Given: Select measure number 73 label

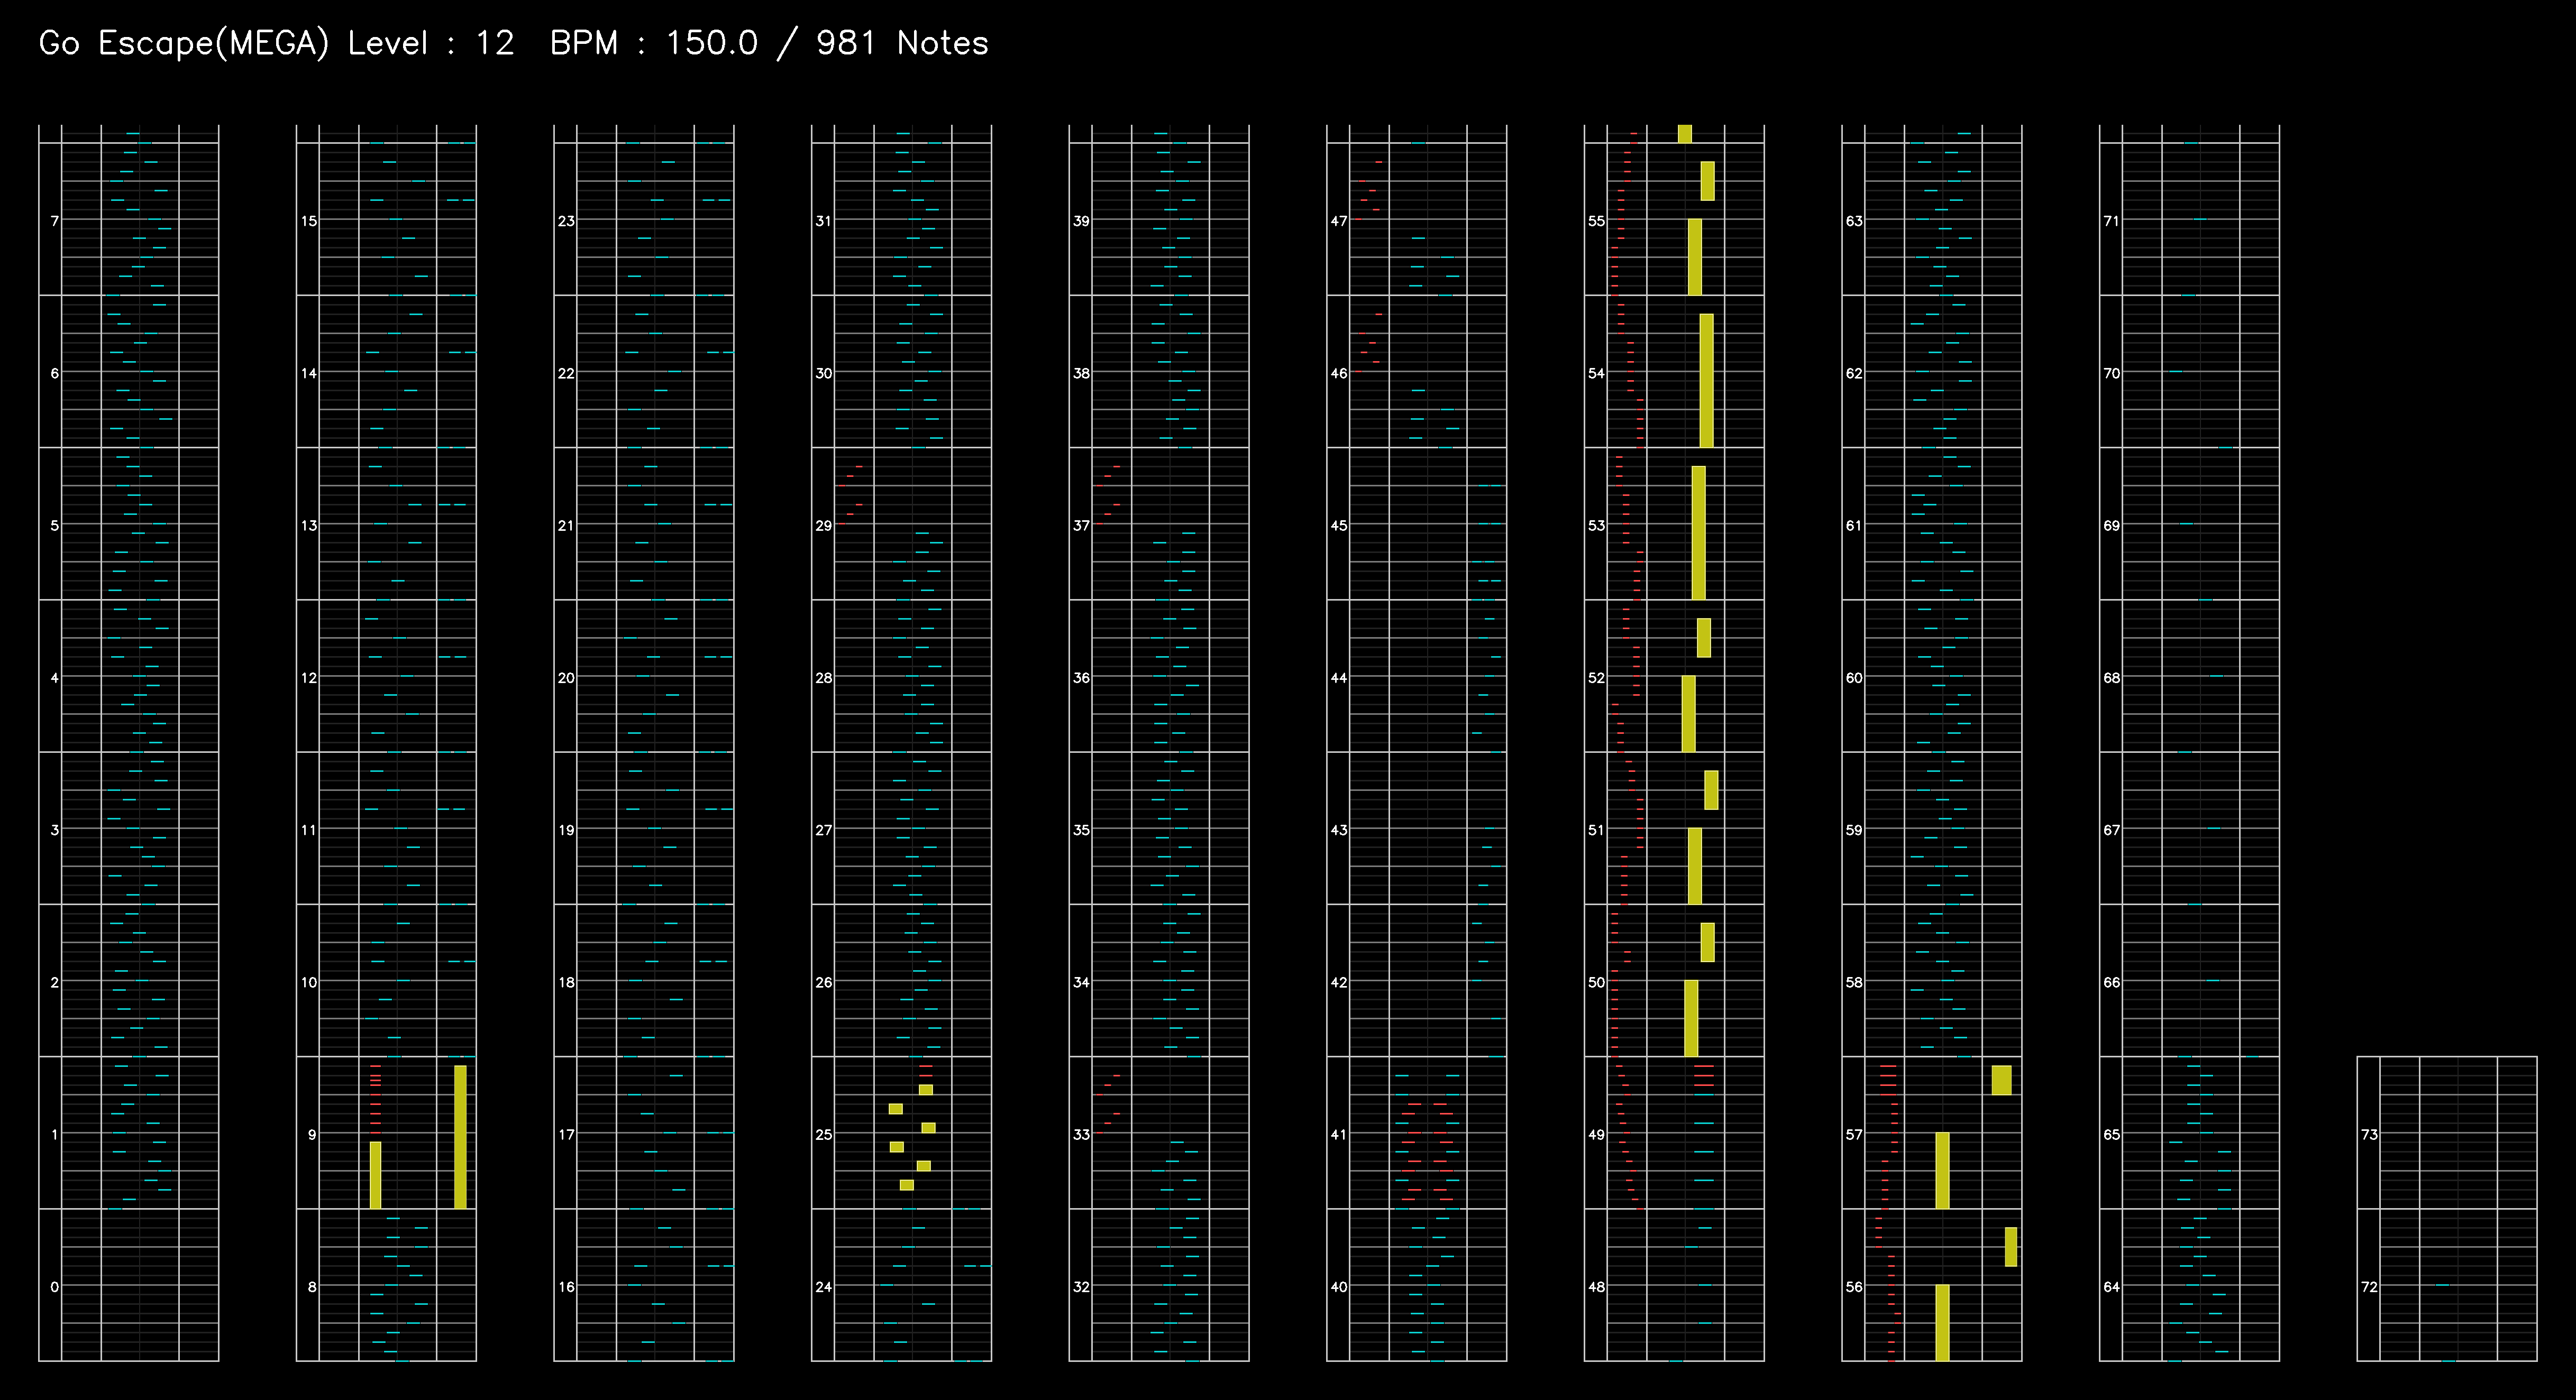Looking at the screenshot, I should point(2369,1134).
